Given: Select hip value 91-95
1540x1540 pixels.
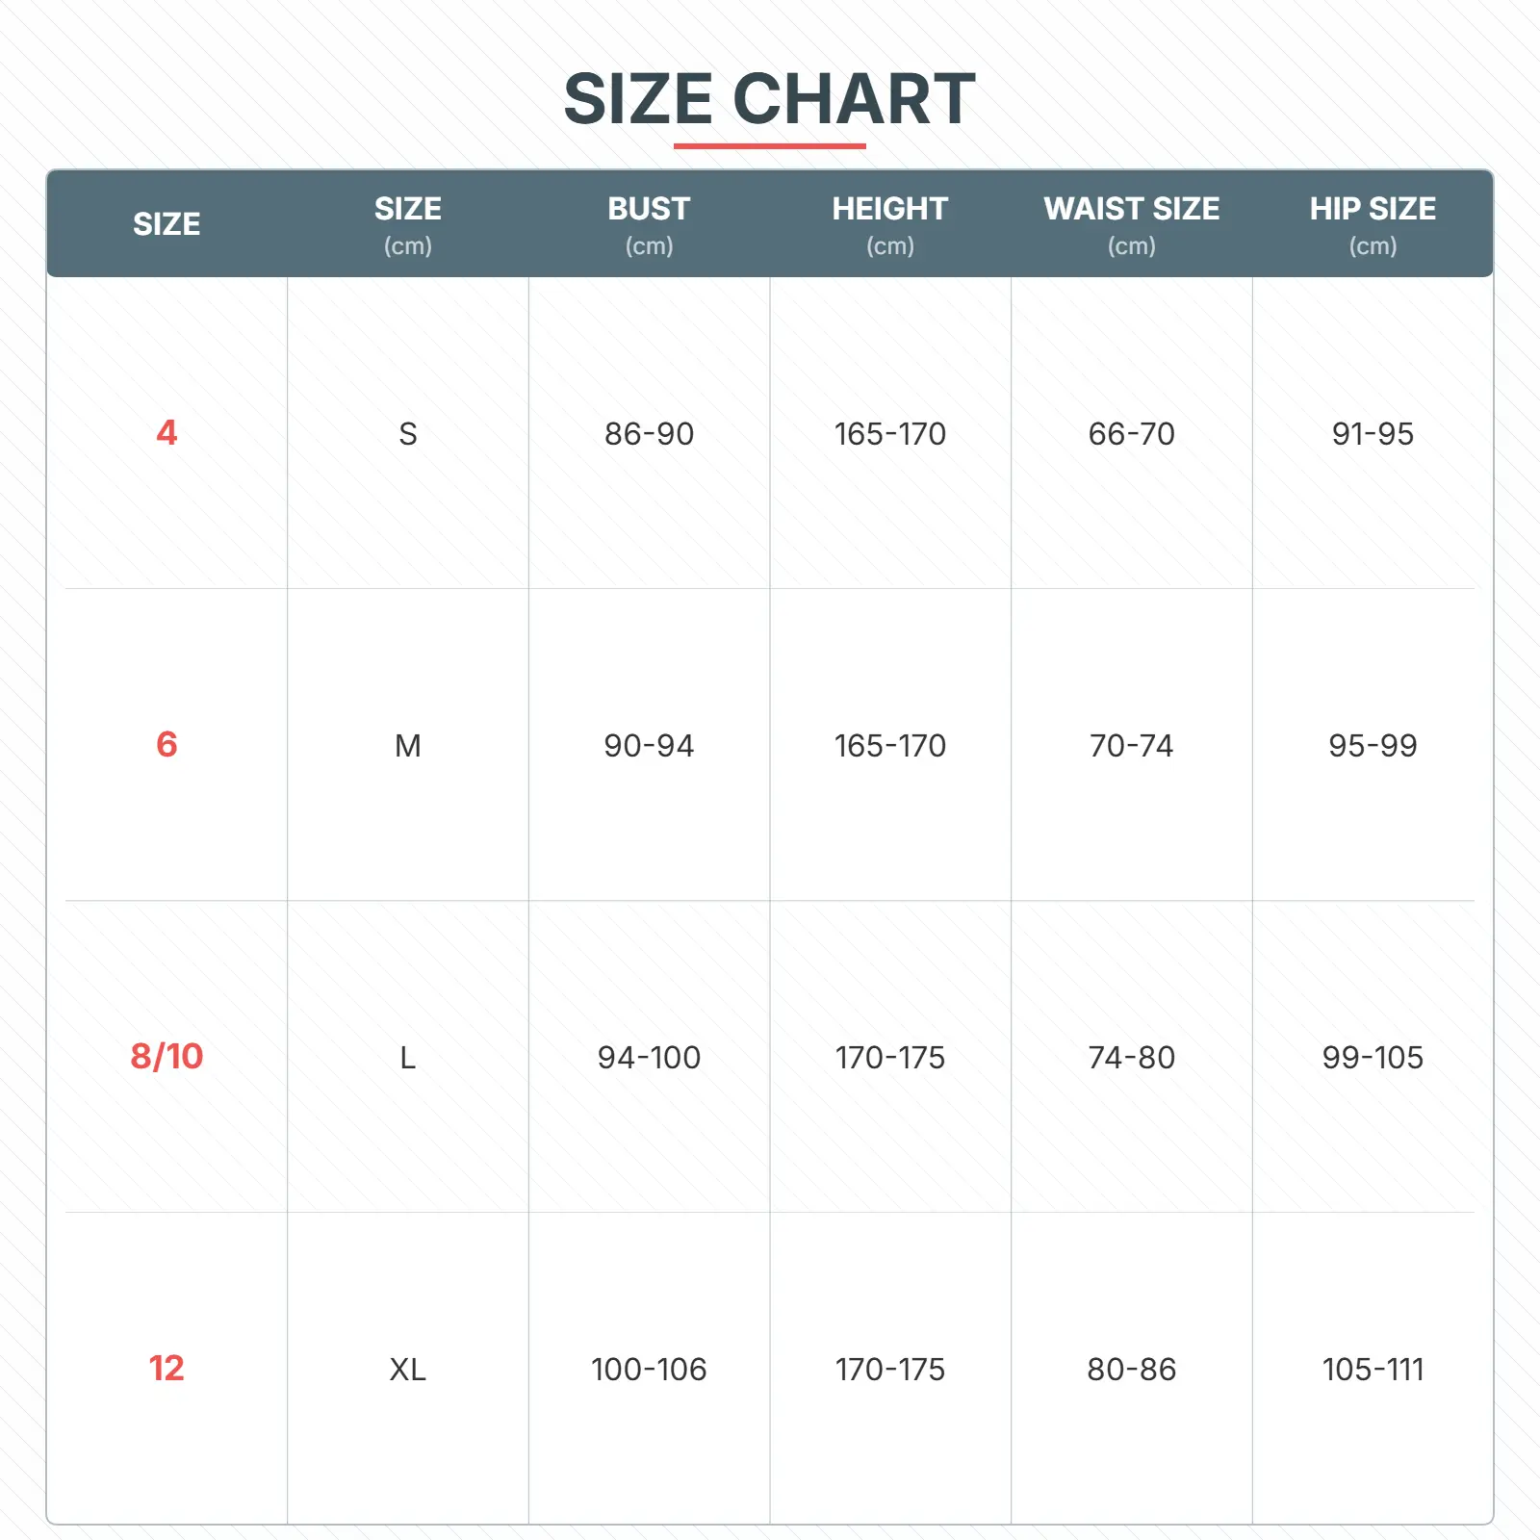Looking at the screenshot, I should point(1373,433).
